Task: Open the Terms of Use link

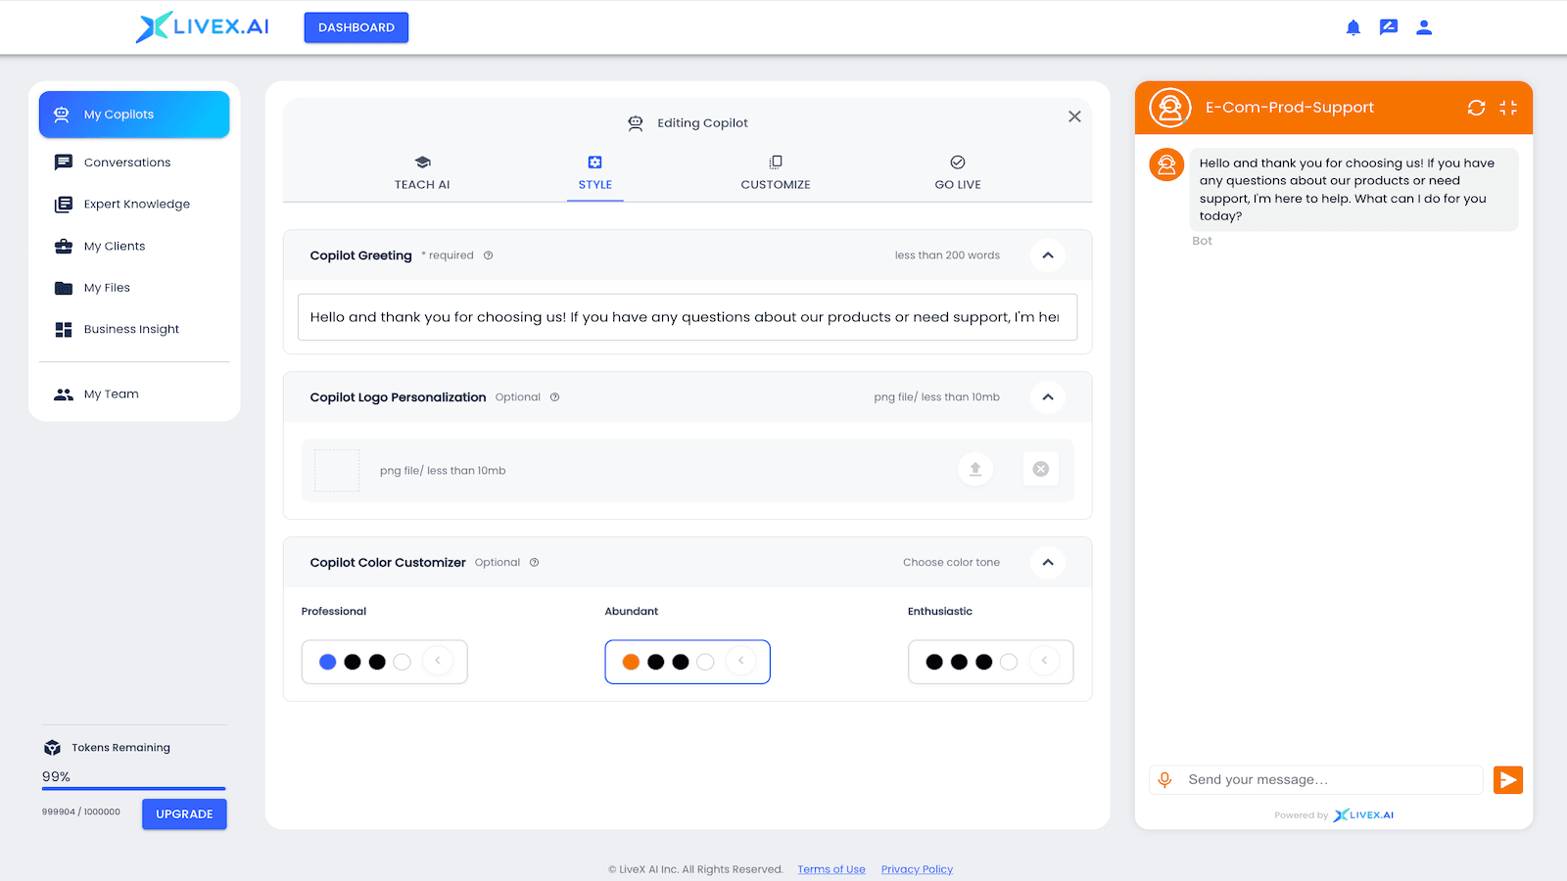Action: 831,869
